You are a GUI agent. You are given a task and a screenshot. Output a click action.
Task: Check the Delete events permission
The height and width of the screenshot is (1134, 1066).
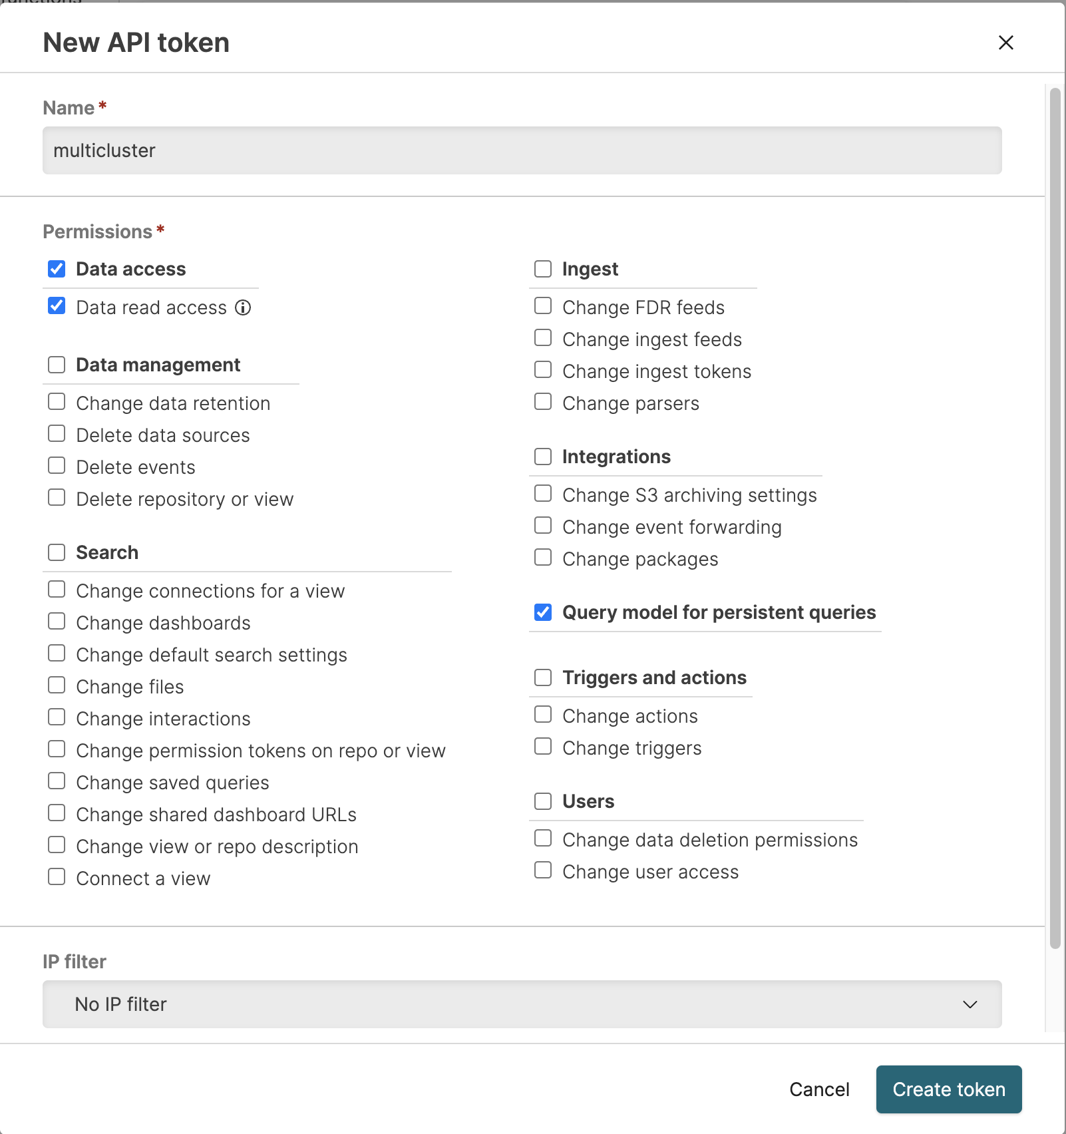[x=57, y=466]
